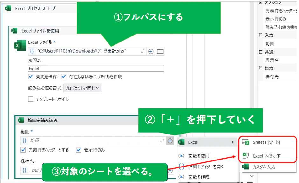
Task: Click the Excel ファイルを使用 activity icon
Action: pyautogui.click(x=15, y=31)
